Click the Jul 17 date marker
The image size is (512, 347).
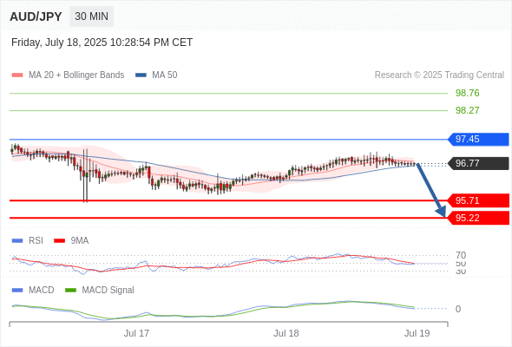pos(136,333)
